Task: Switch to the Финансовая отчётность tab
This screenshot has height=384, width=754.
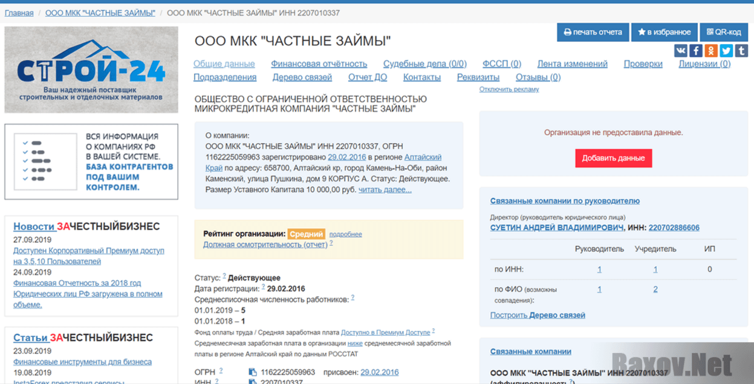Action: click(320, 63)
